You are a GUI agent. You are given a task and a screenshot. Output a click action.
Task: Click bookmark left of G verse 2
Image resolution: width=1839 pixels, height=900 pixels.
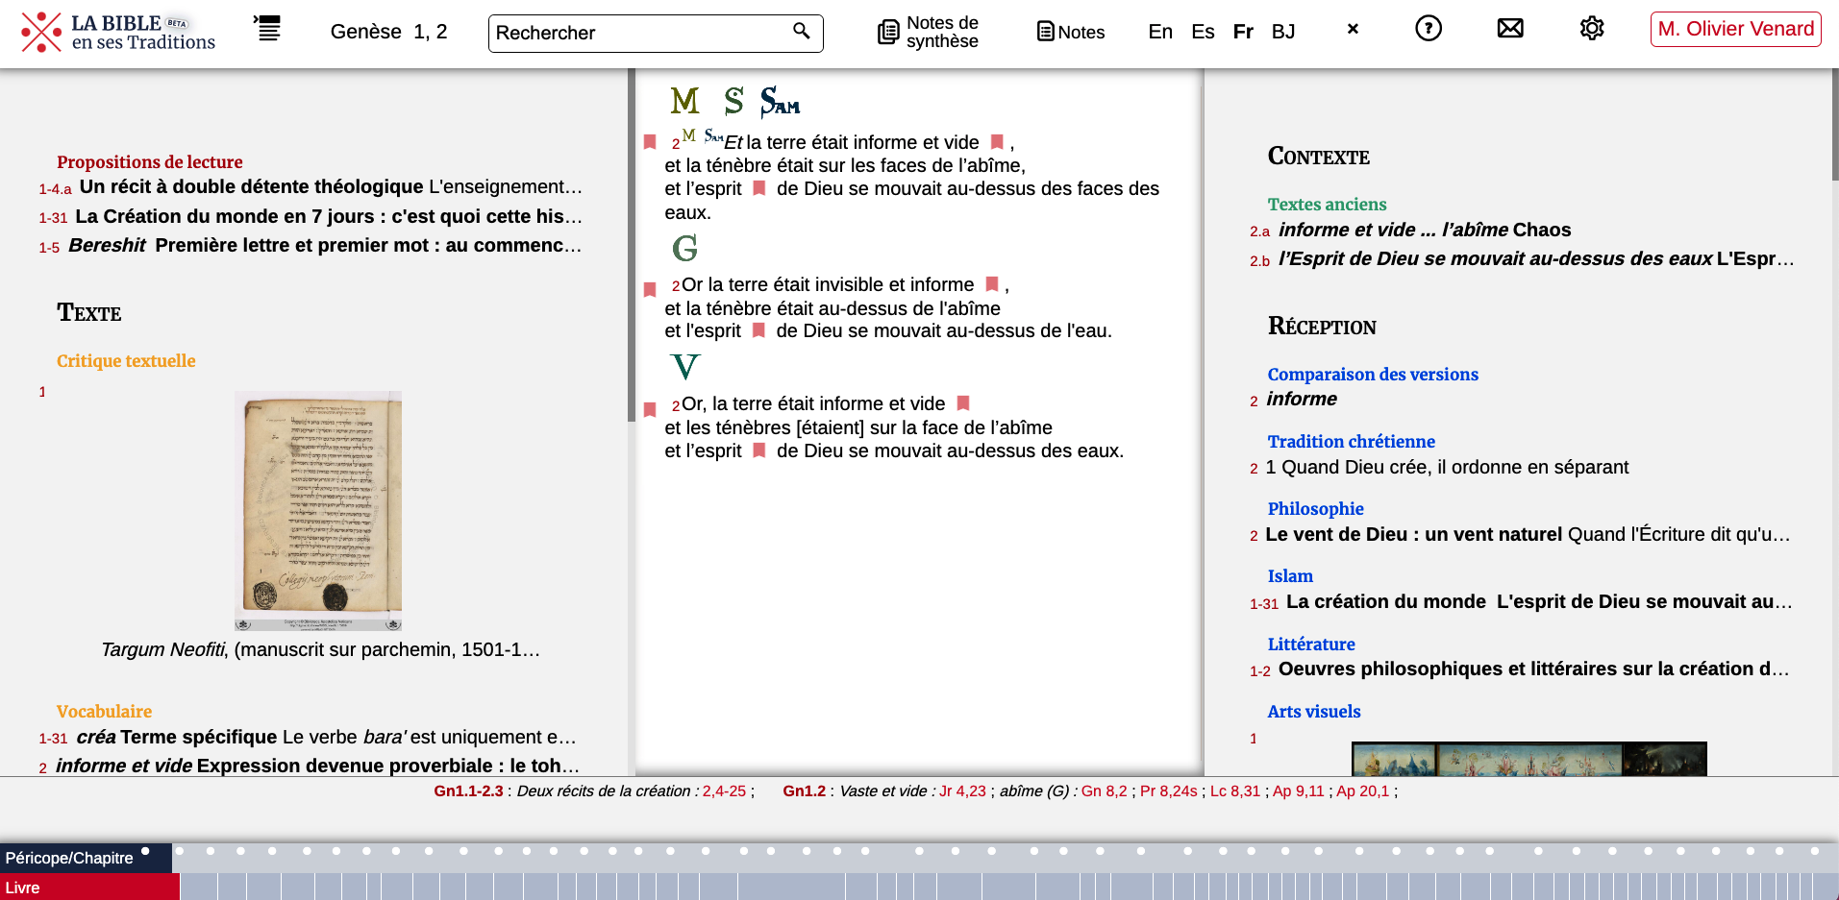650,289
